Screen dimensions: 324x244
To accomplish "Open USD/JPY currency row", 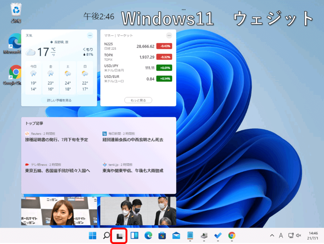I will pyautogui.click(x=138, y=68).
